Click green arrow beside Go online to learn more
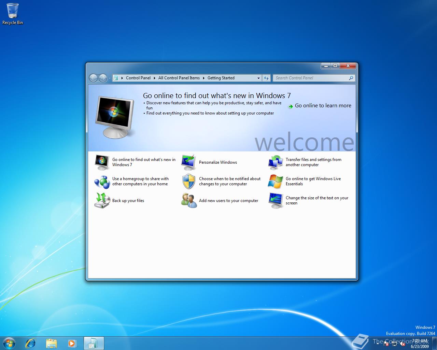 (x=291, y=106)
